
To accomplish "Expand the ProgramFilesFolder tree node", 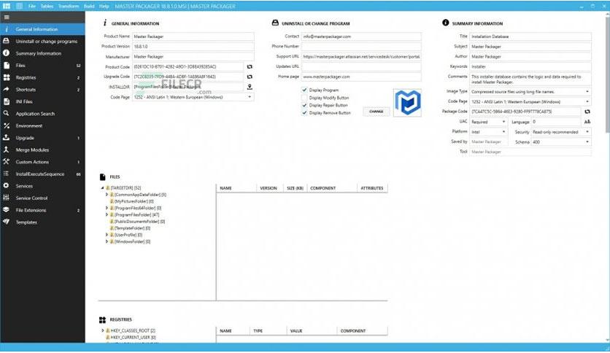I will coord(107,214).
